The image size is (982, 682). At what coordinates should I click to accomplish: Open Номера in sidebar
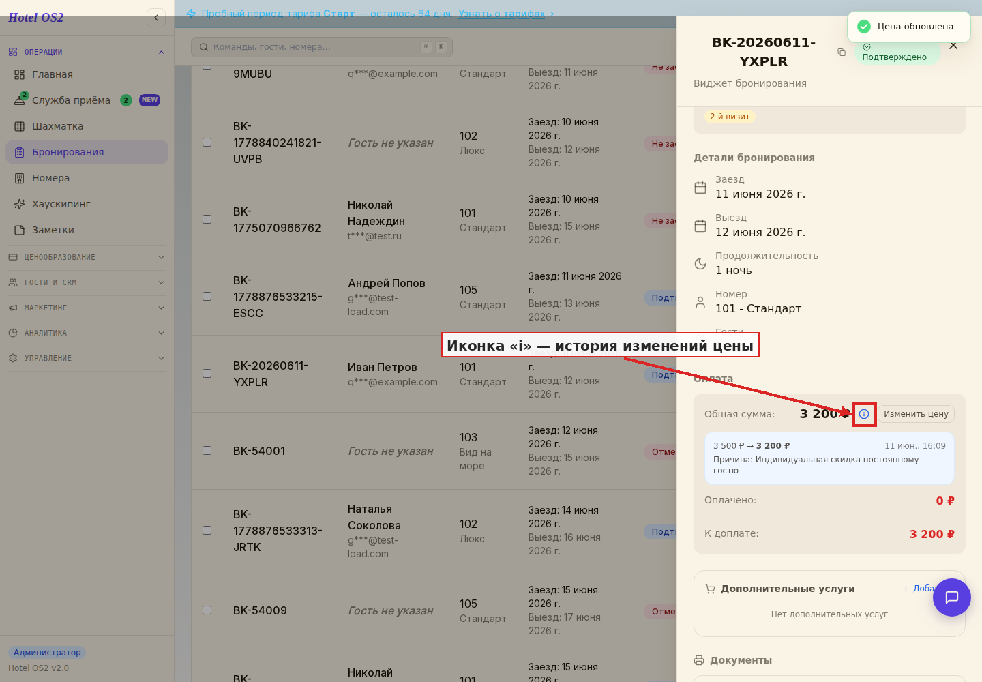click(87, 178)
